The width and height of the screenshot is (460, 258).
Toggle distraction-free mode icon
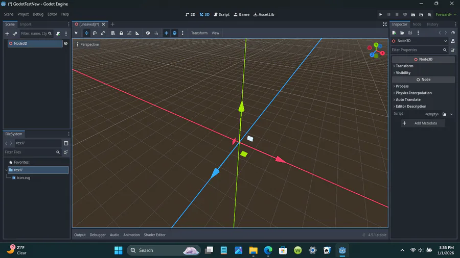[384, 24]
